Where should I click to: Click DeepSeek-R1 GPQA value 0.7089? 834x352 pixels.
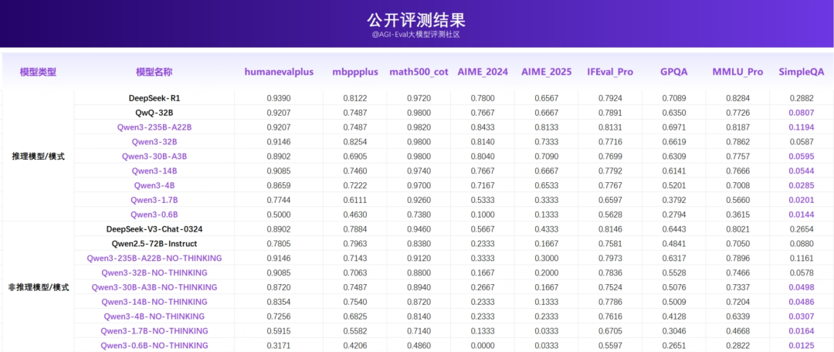(x=674, y=98)
